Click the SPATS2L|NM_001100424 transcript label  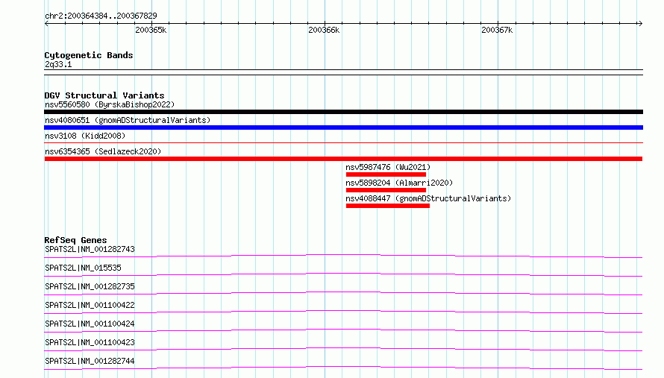click(x=90, y=324)
